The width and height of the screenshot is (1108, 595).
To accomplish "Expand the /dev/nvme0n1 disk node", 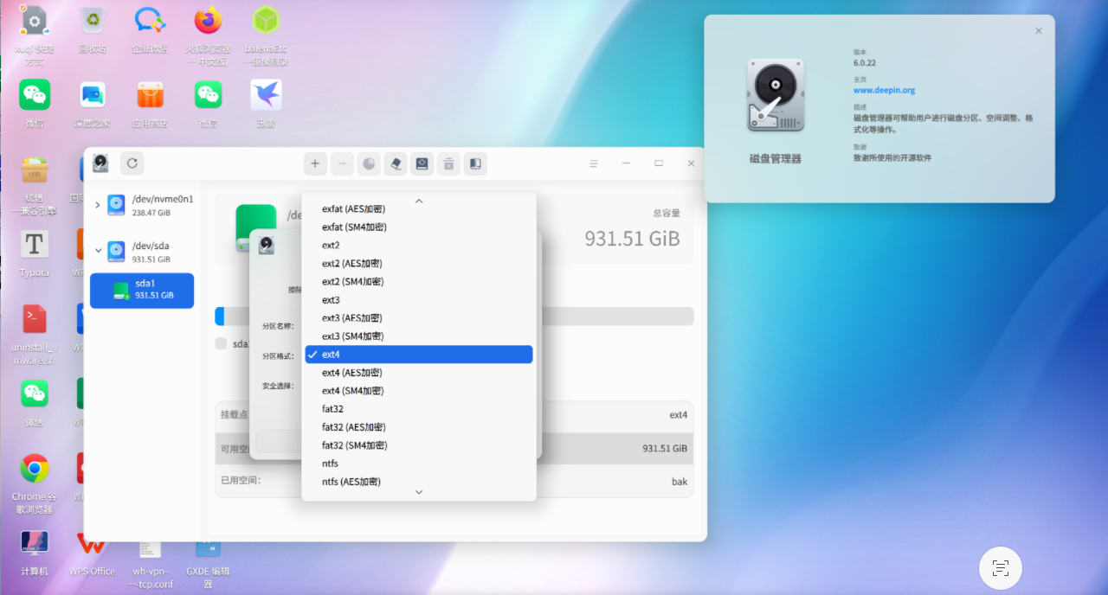I will (97, 205).
